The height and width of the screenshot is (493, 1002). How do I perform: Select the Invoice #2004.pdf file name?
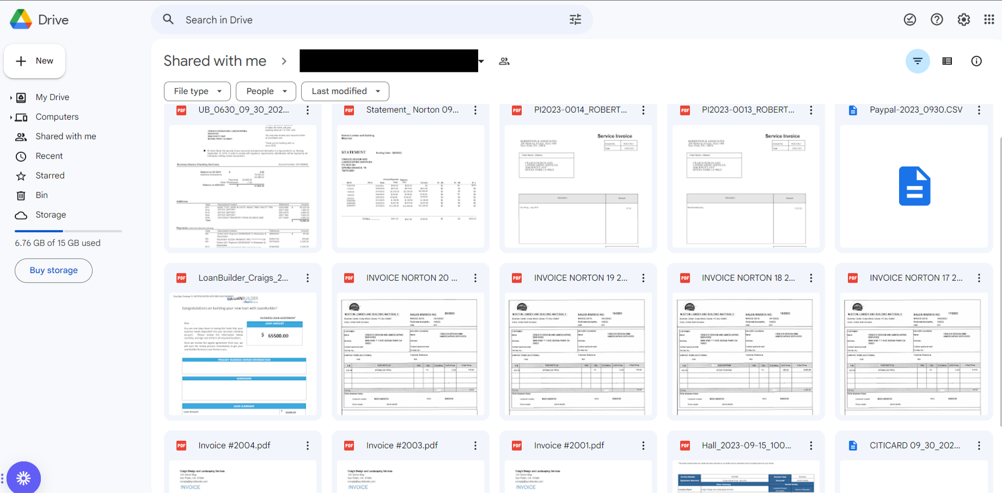(x=234, y=446)
